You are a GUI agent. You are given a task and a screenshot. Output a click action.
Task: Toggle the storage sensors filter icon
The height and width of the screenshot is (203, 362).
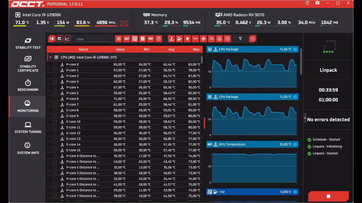point(143,39)
